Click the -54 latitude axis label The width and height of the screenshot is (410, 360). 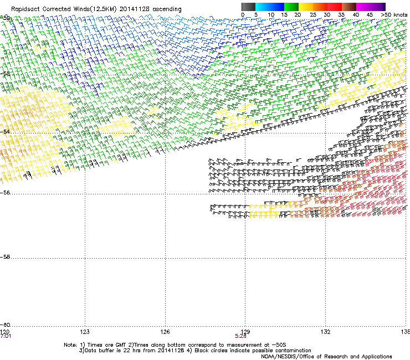5,132
